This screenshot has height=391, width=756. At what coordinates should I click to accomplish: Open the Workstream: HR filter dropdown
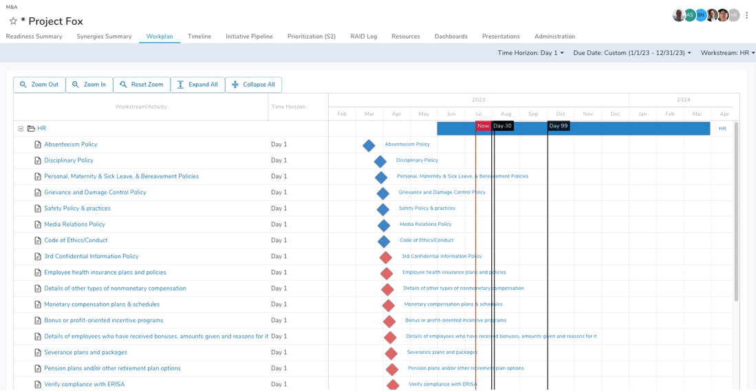coord(727,53)
